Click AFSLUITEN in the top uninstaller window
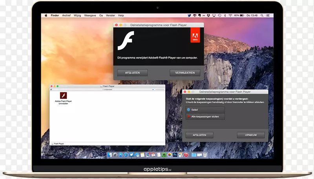Screen dimensions: 314x179 pyautogui.click(x=132, y=73)
